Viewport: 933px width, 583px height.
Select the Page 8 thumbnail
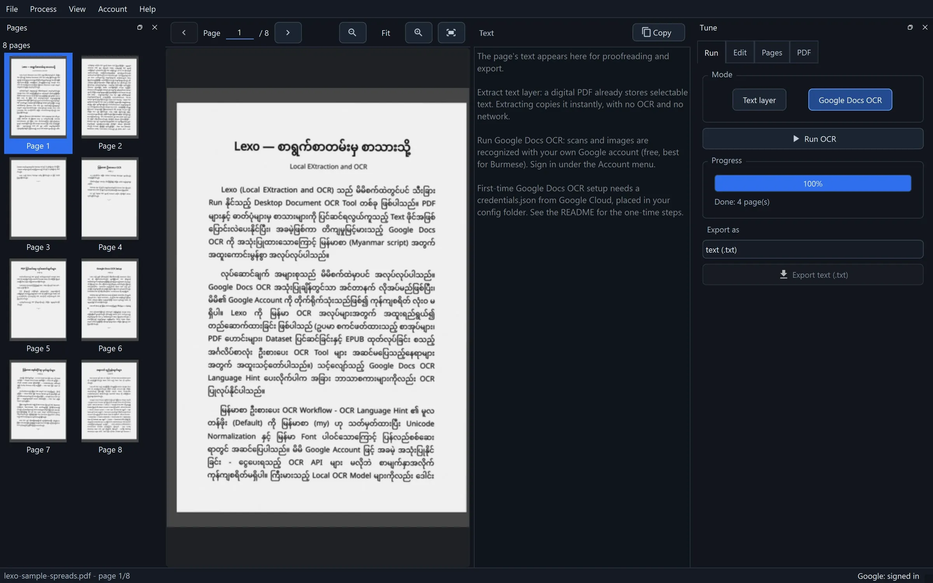tap(110, 407)
